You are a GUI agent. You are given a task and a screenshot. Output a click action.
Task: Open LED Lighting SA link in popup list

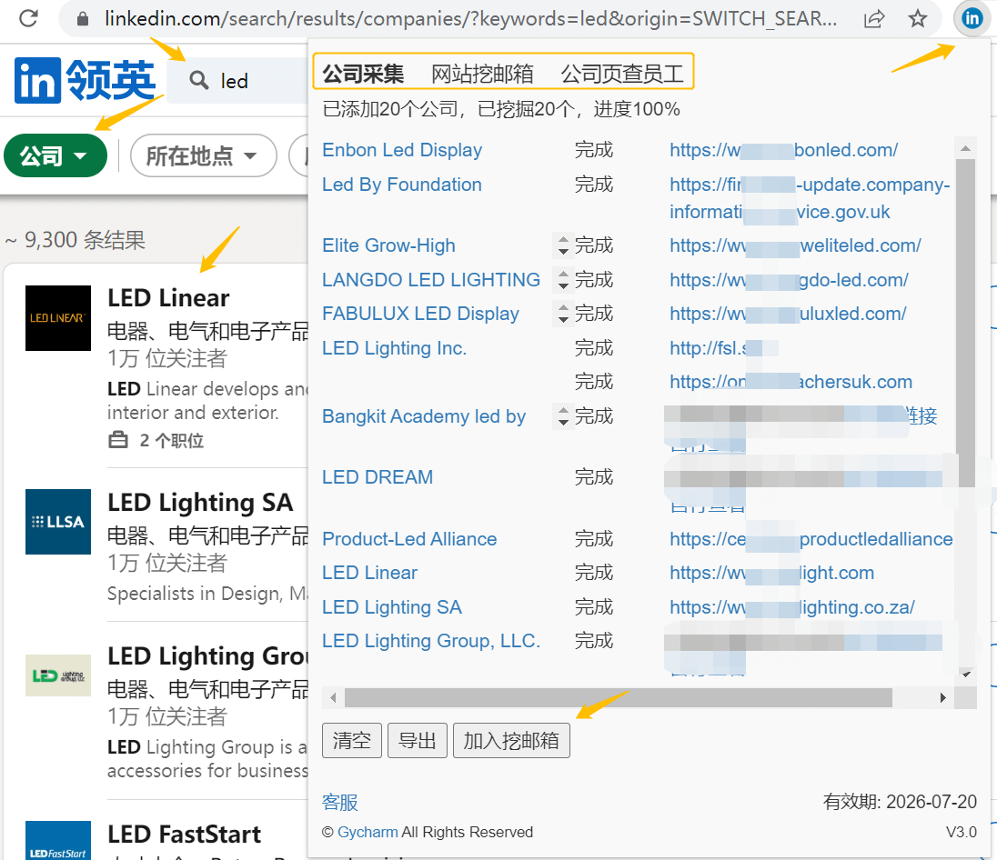click(392, 607)
